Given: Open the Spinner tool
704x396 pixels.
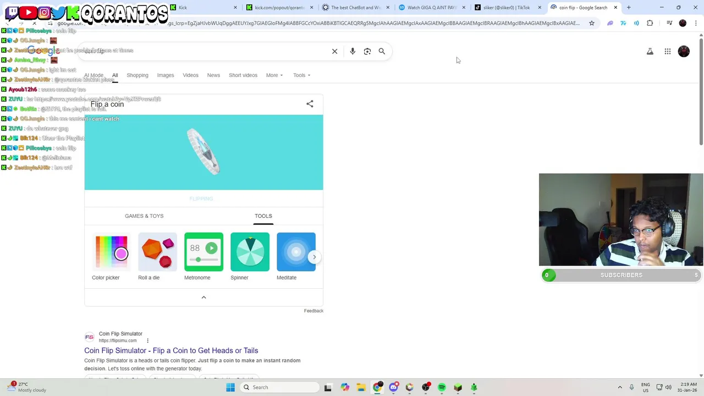Looking at the screenshot, I should [x=250, y=257].
